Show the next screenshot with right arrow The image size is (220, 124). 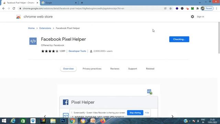173,116
